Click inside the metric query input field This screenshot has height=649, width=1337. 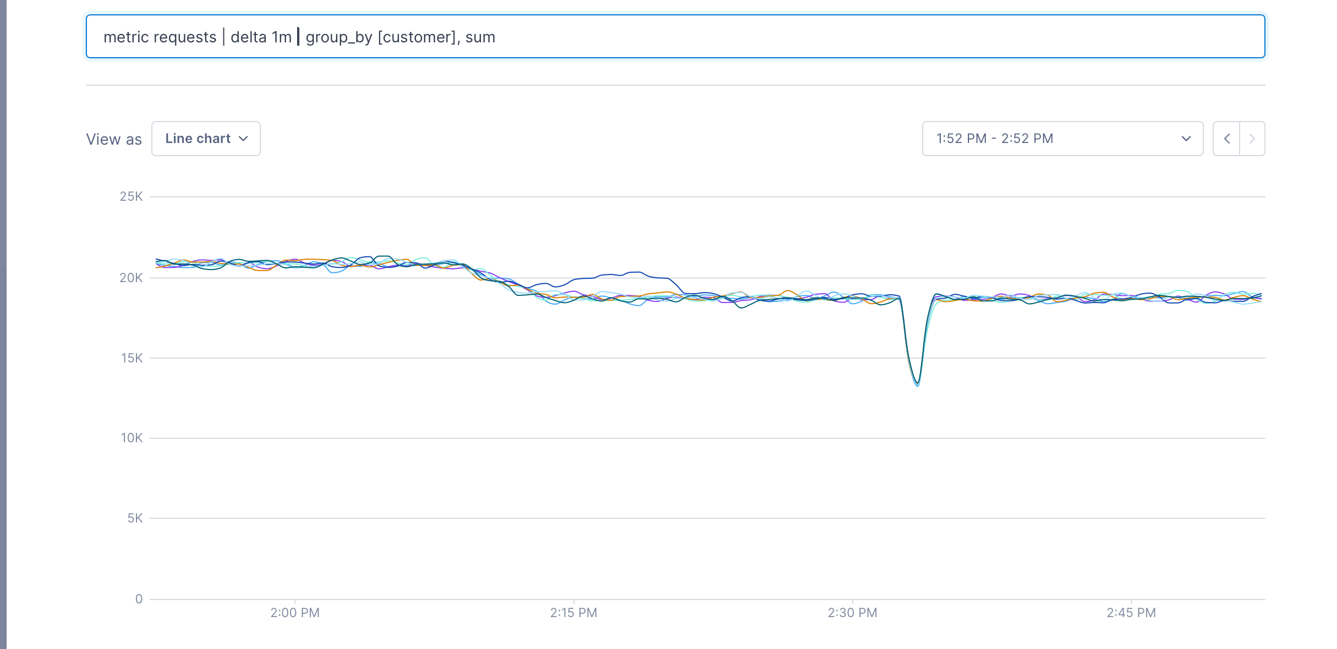point(825,37)
